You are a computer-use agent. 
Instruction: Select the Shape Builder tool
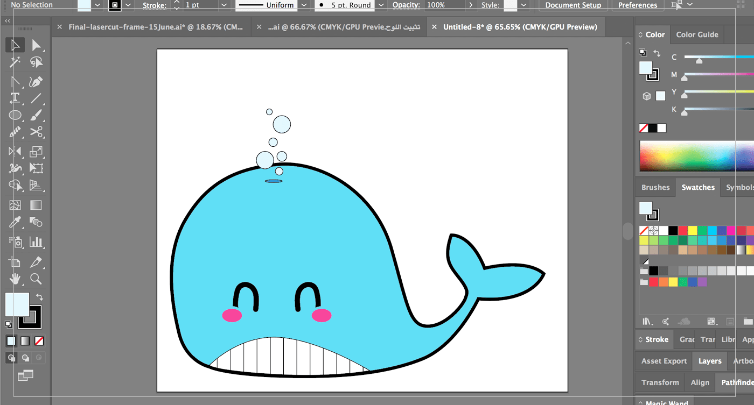15,186
